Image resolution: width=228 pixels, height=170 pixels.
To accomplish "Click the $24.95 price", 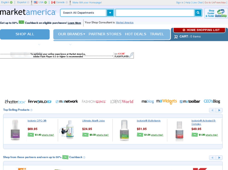I will 87,129.
